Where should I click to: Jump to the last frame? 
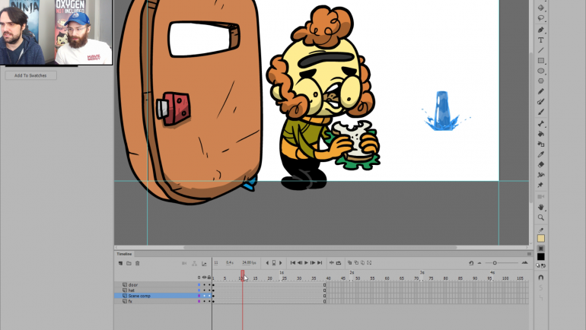[x=320, y=263]
